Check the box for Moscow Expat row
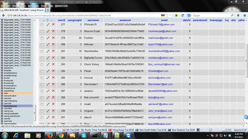This screenshot has width=248, height=139. pos(42,31)
